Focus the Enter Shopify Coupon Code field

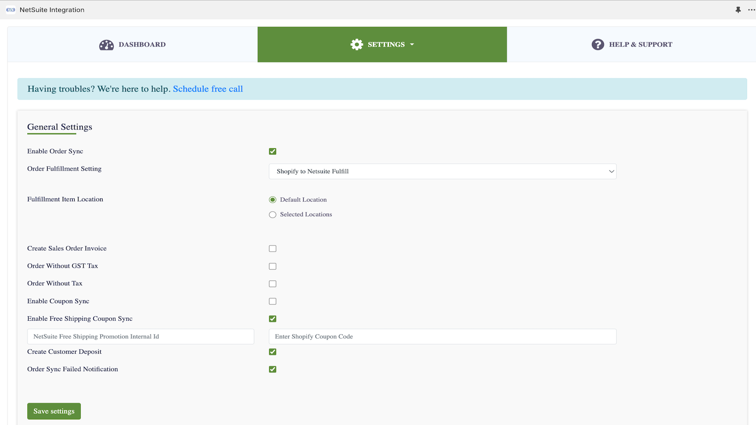pos(443,337)
